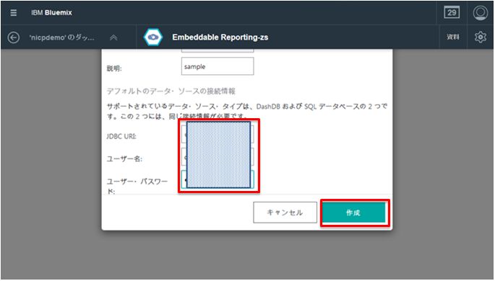Go back using the circled arrow icon

pos(14,37)
